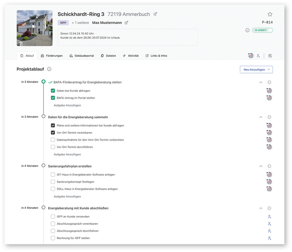Check 'iSFP an Kunde versenden'
This screenshot has height=252, width=292.
pyautogui.click(x=53, y=216)
